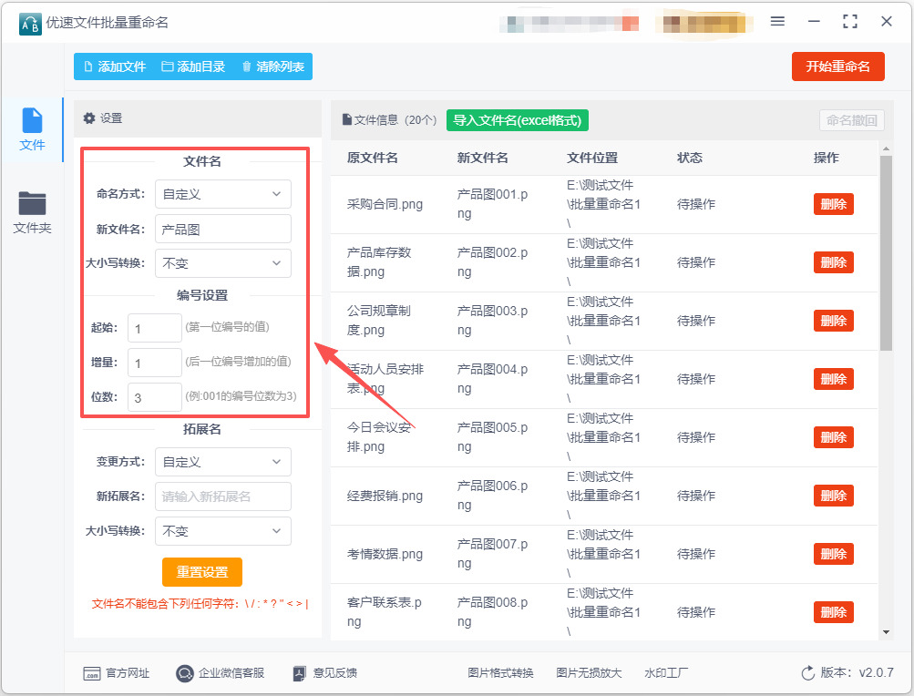Viewport: 914px width, 696px height.
Task: Delete the 采购合同.png row
Action: [x=833, y=204]
